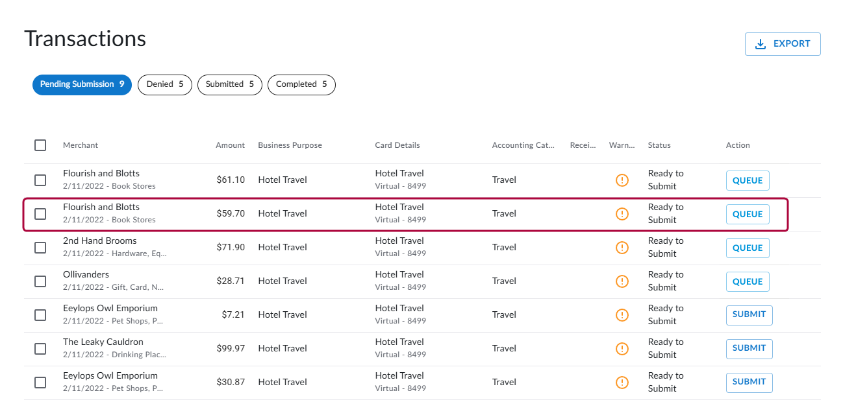Screen dimensions: 856x402
Task: Sort by the Amount column header
Action: pos(230,145)
